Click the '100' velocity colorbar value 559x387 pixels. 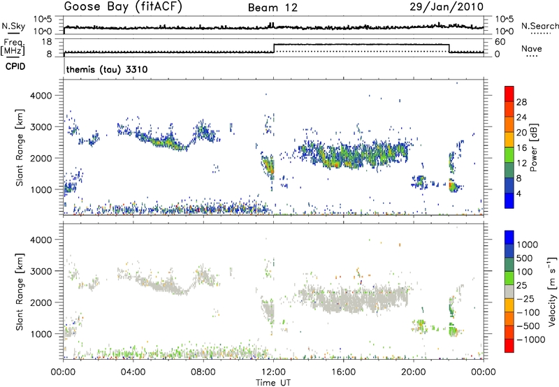pyautogui.click(x=525, y=272)
